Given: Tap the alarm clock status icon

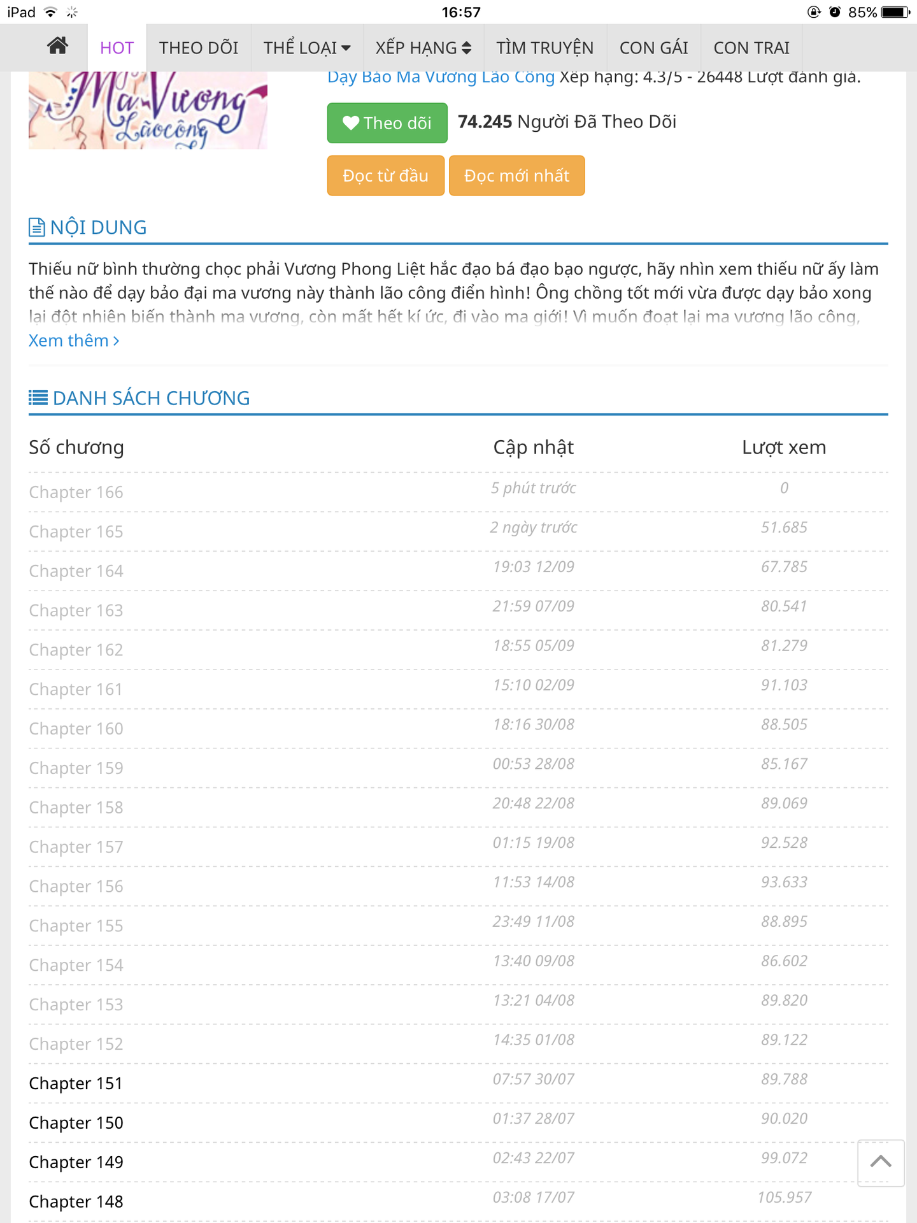Looking at the screenshot, I should (x=835, y=12).
